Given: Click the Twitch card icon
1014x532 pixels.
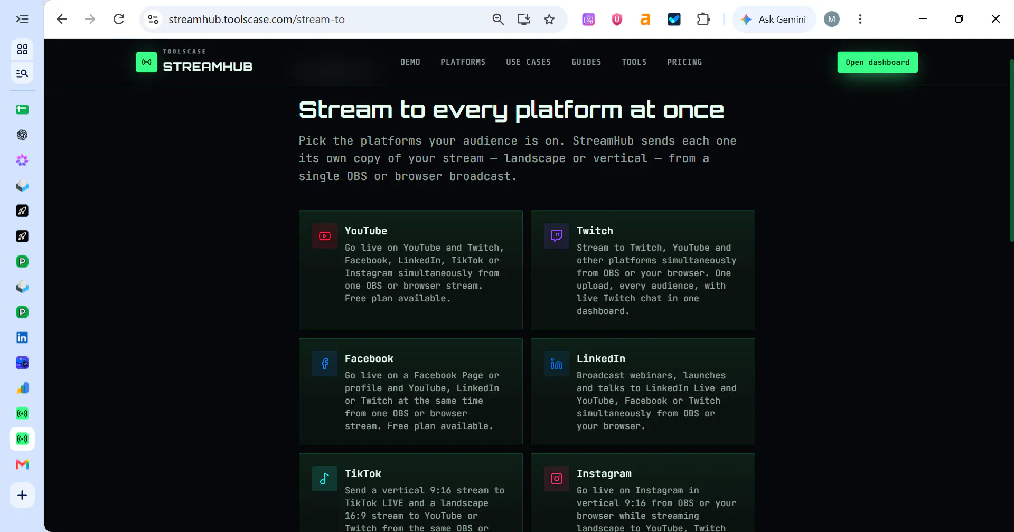Looking at the screenshot, I should point(557,236).
